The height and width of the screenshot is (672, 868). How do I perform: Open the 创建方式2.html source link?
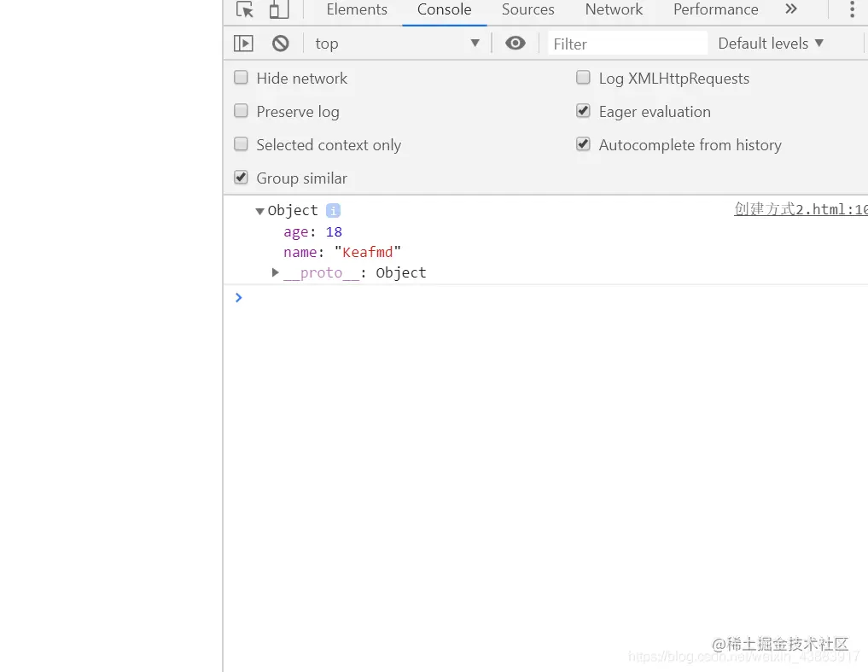point(801,209)
